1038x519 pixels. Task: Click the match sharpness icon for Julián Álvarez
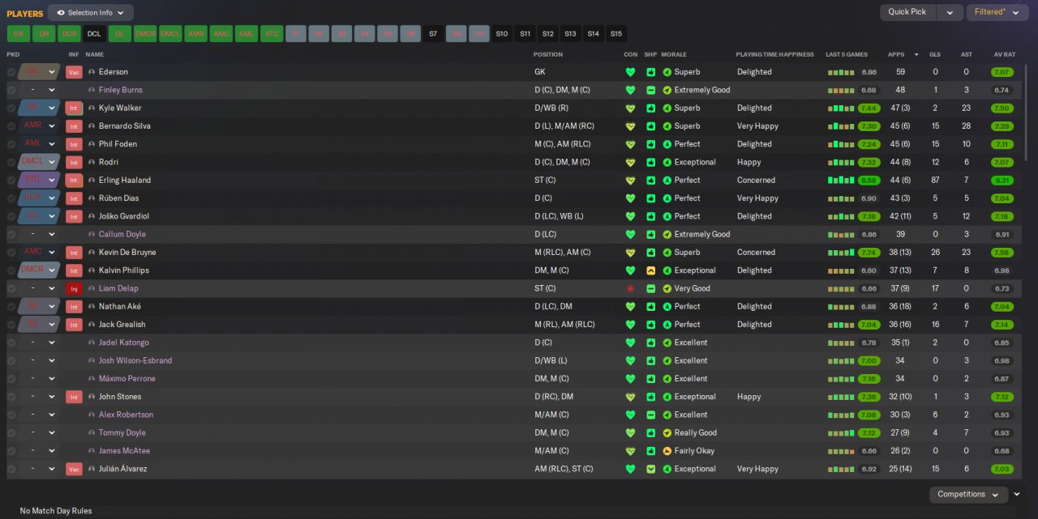point(650,469)
